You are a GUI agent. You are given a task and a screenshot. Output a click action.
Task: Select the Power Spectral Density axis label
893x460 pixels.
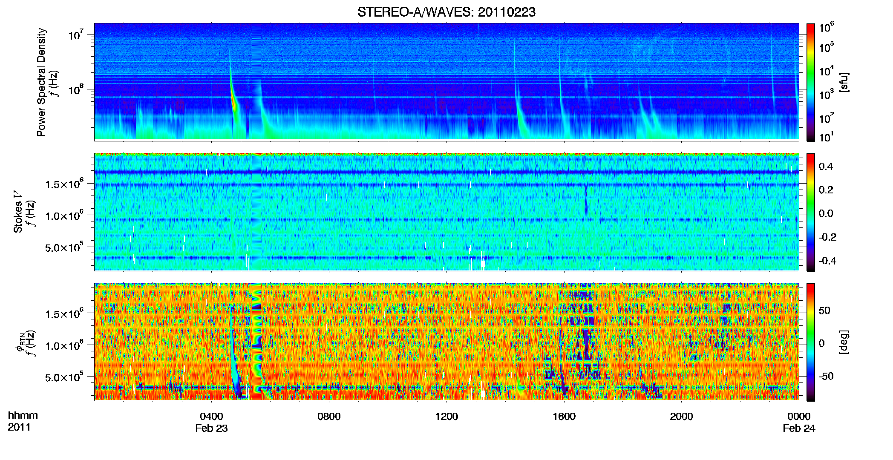point(41,82)
